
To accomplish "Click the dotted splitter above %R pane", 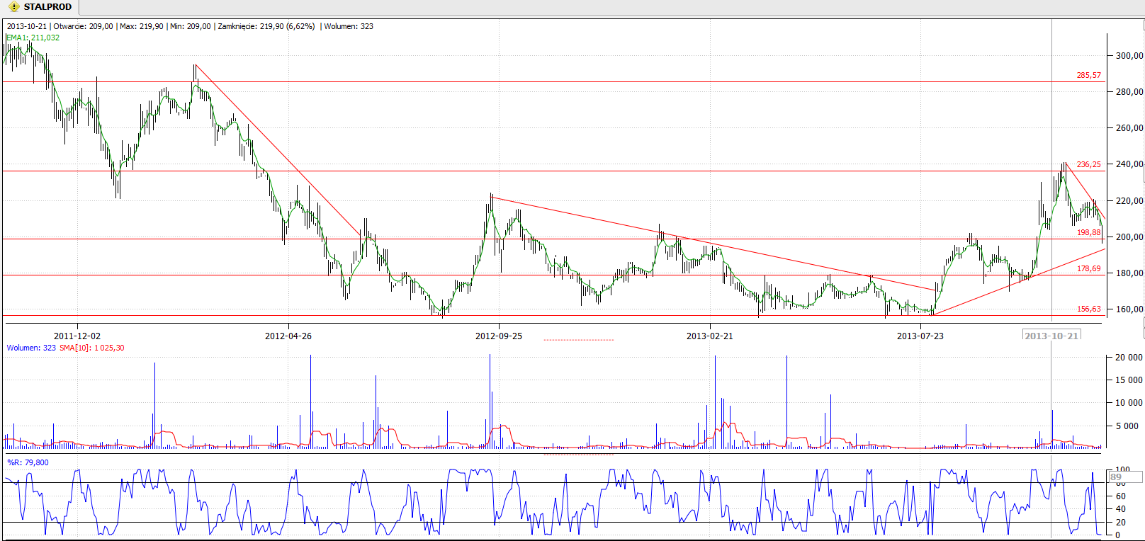I will tap(578, 455).
